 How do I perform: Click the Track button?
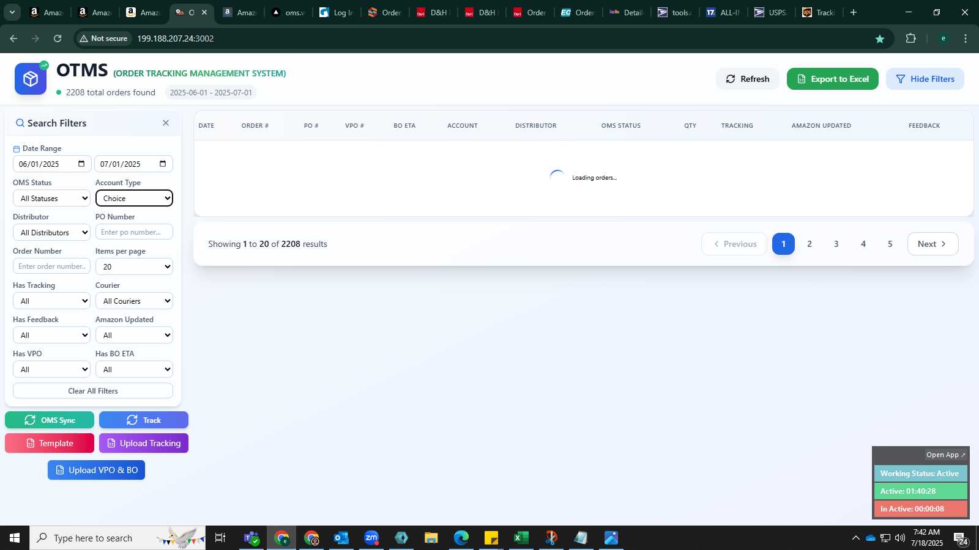click(144, 420)
